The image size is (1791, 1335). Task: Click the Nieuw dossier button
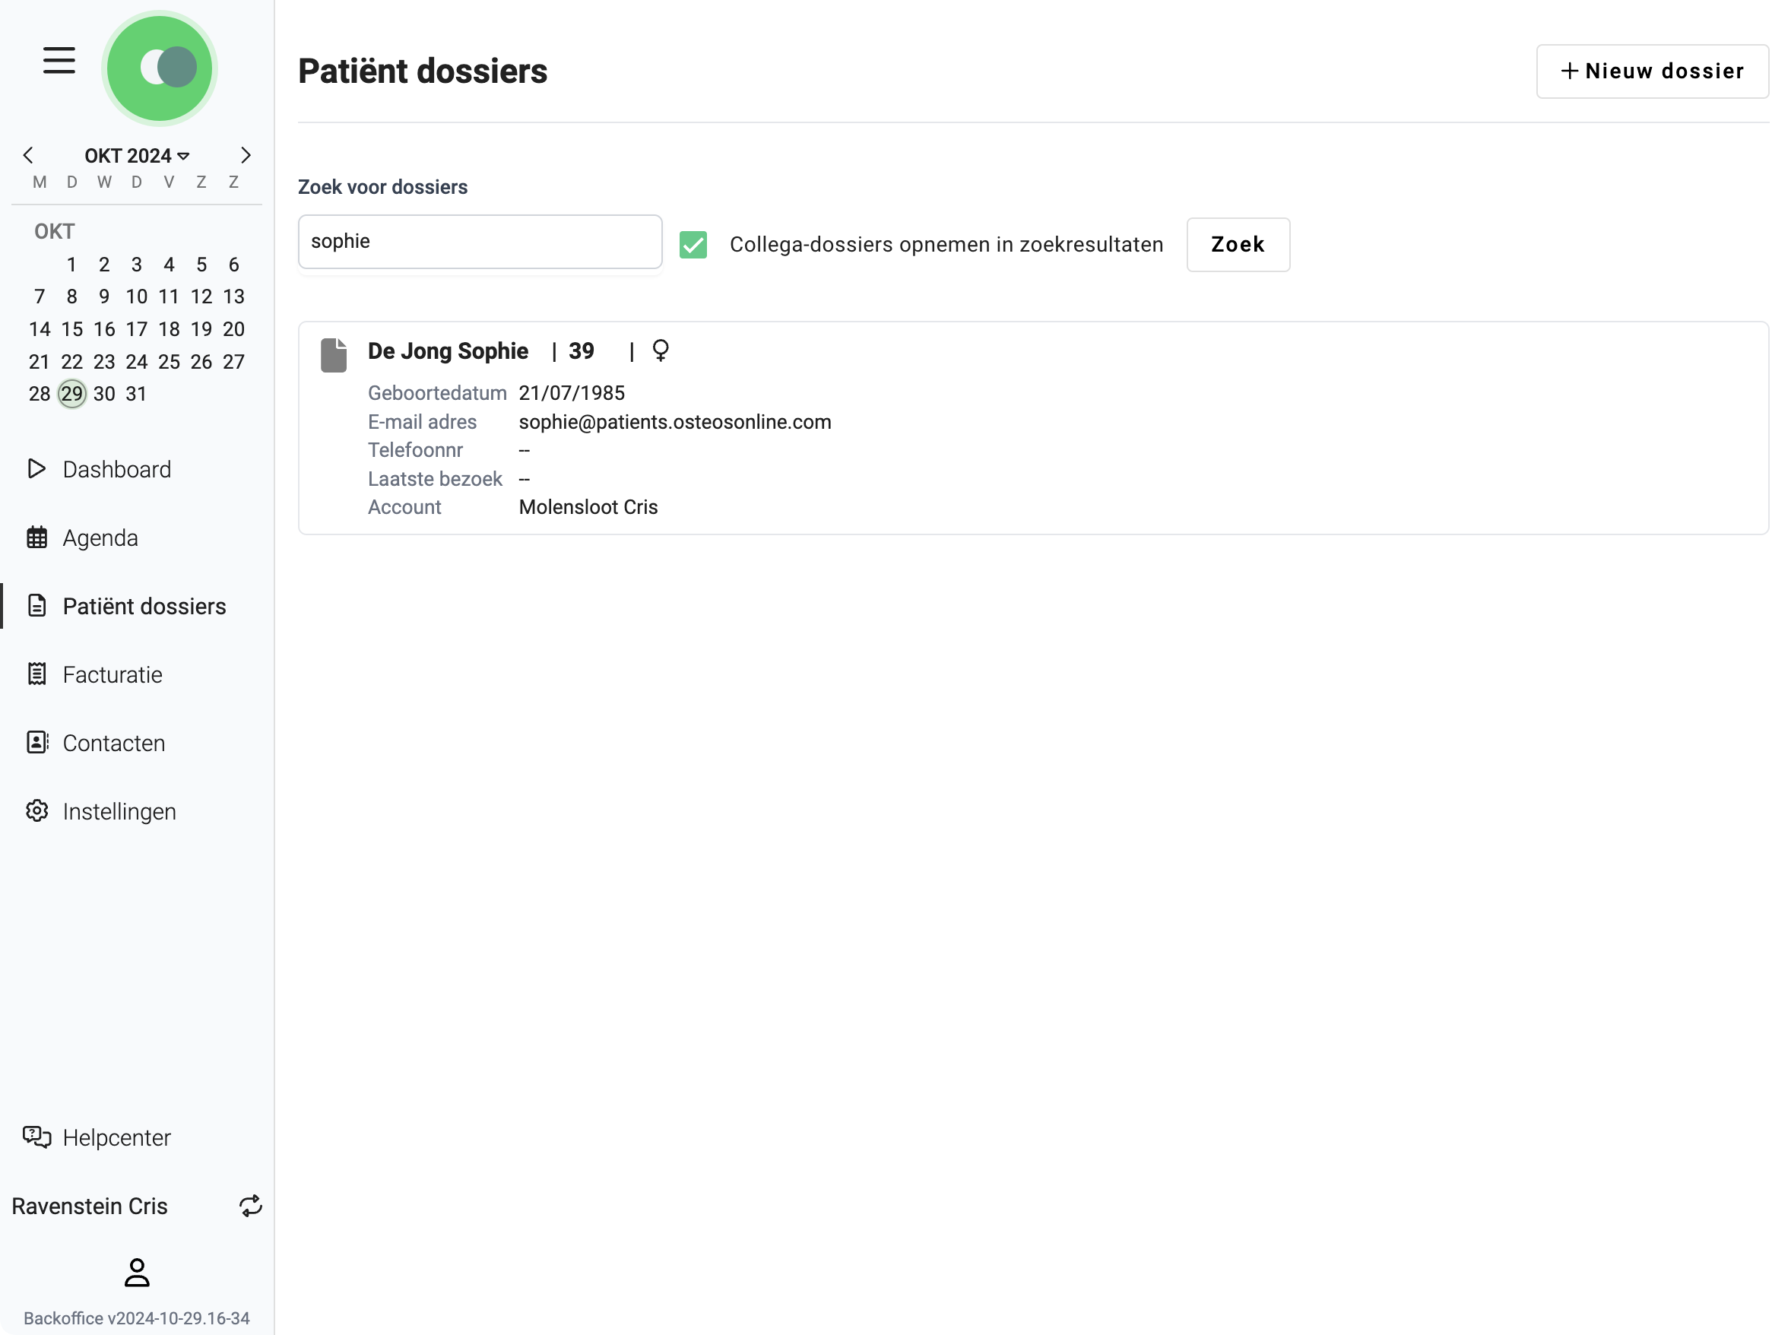click(x=1651, y=71)
